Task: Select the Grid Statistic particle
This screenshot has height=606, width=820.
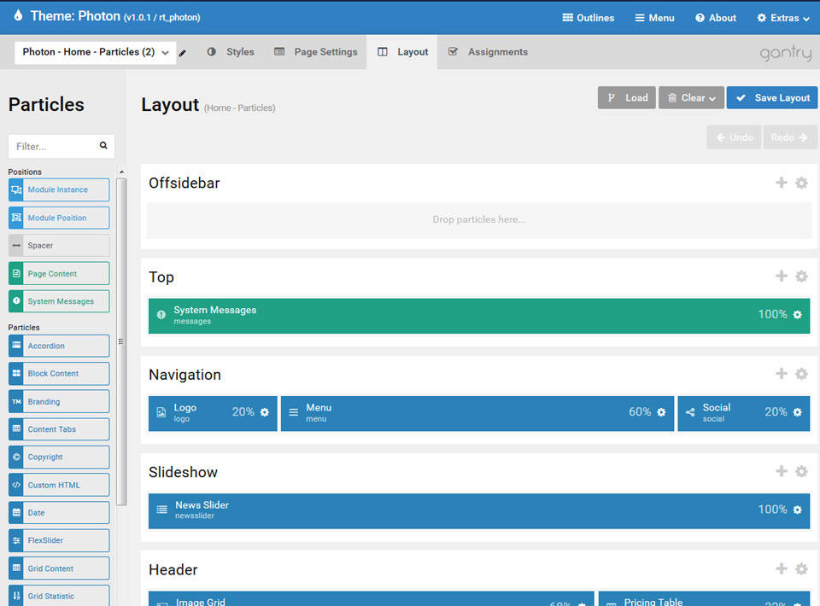Action: pyautogui.click(x=59, y=596)
